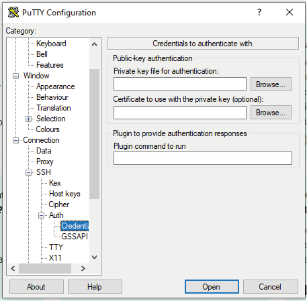Click the category tree scroll left arrow
This screenshot has width=307, height=301.
coord(13,268)
